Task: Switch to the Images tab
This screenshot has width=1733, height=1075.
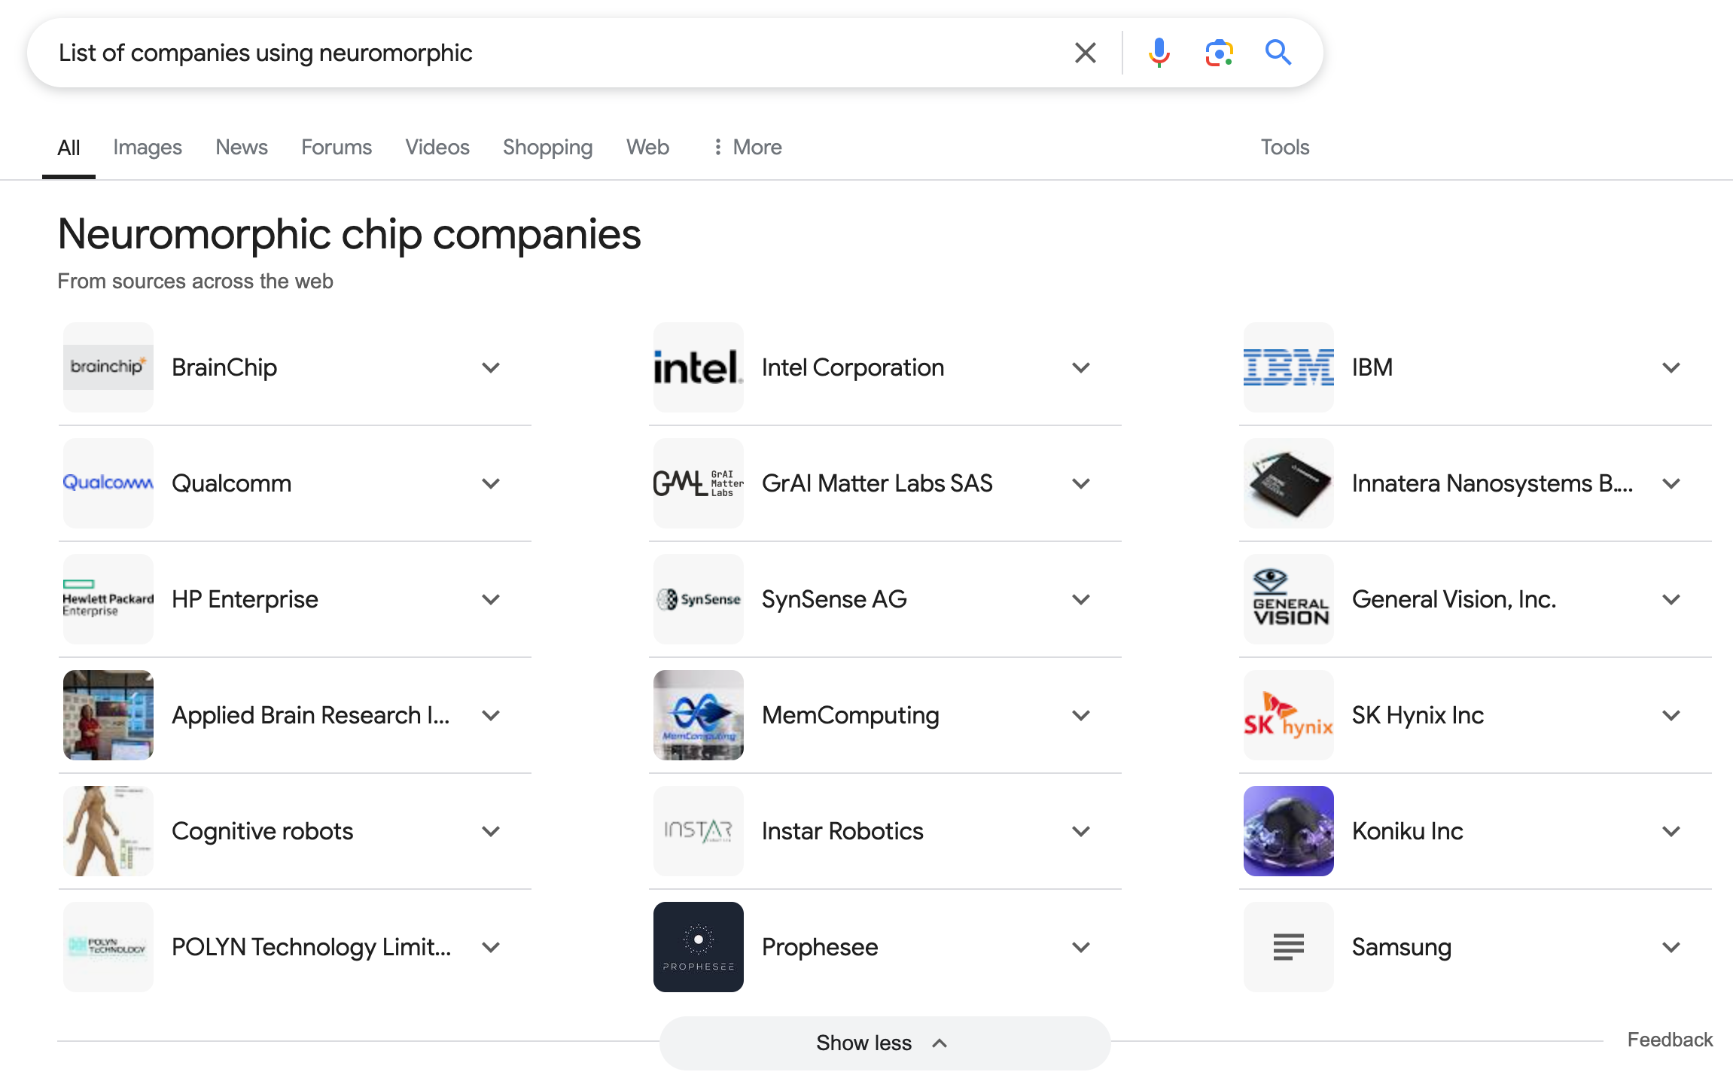Action: tap(148, 147)
